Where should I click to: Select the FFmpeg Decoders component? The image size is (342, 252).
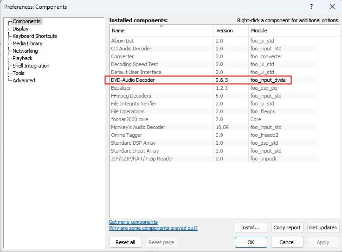214,96
